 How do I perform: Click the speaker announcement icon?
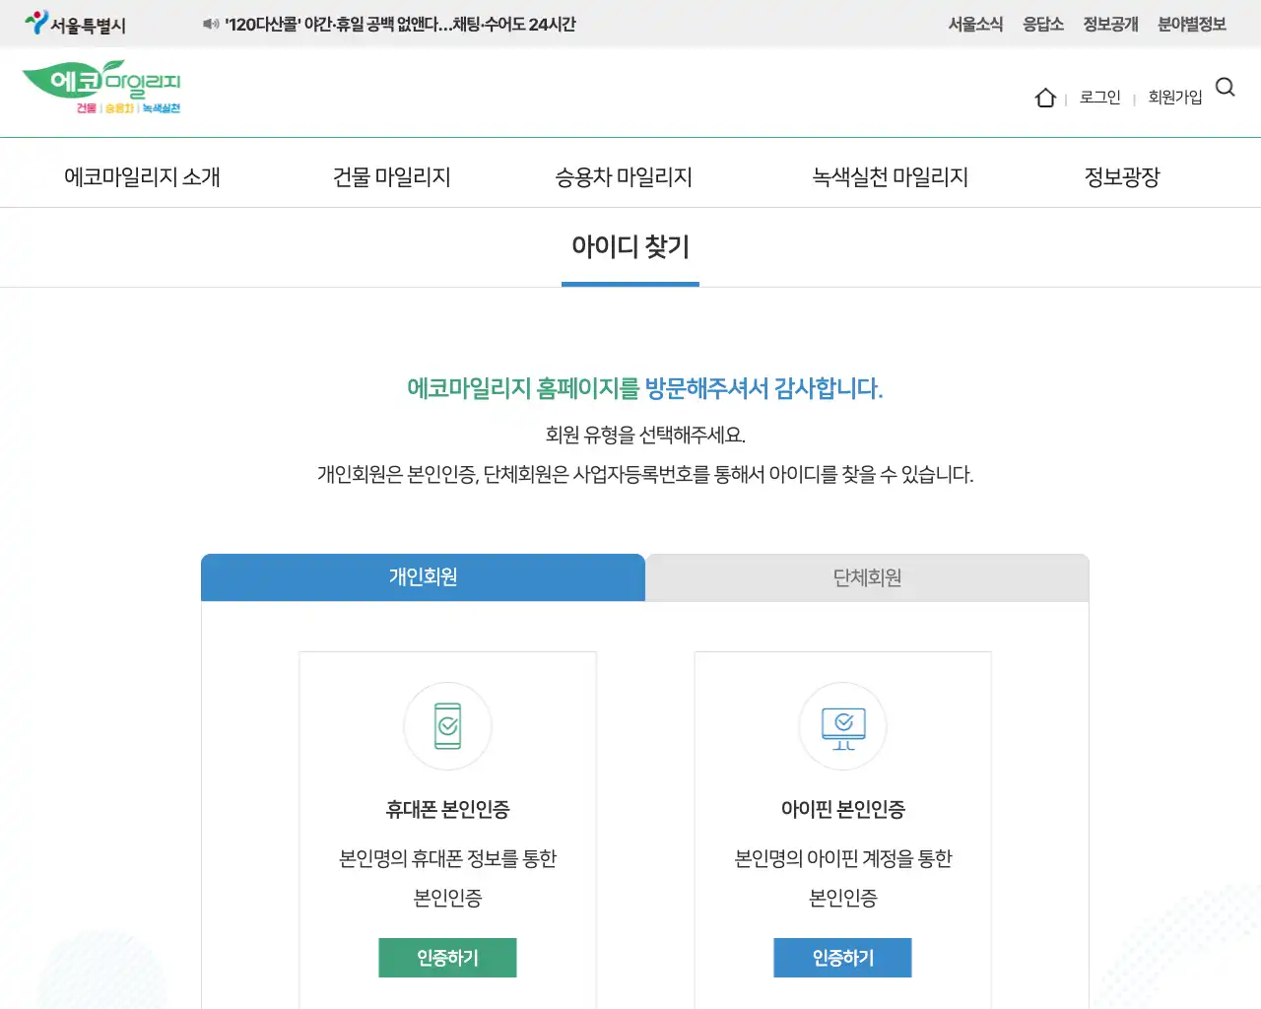(x=211, y=24)
